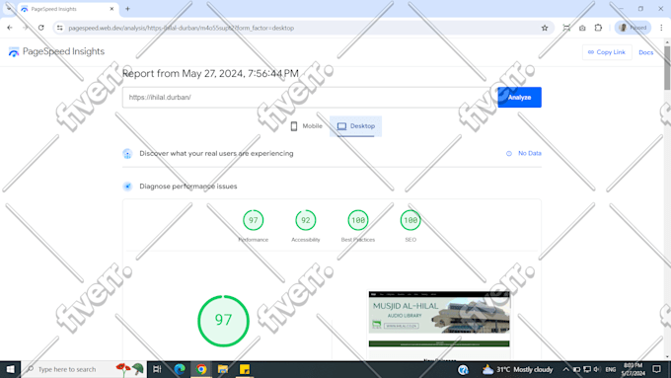Click the screenshot camera icon in toolbar
This screenshot has width=671, height=378.
582,28
